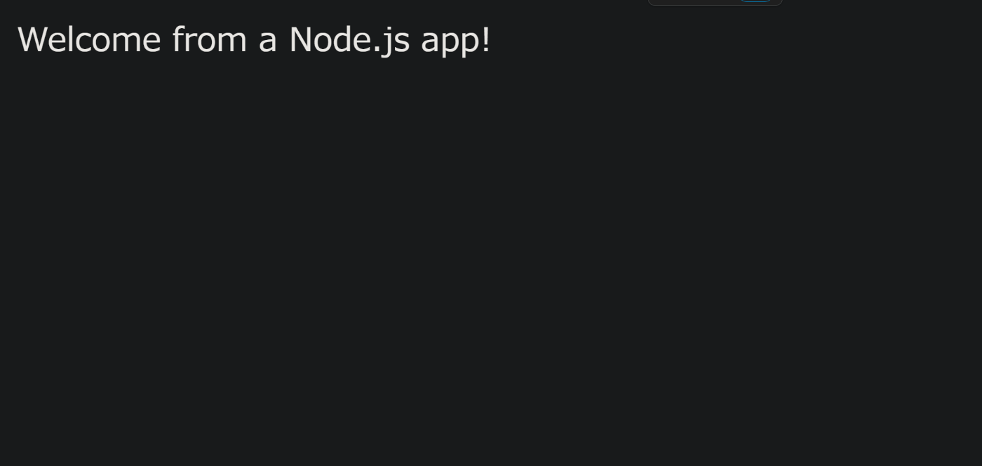Viewport: 982px width, 466px height.
Task: Click the "Welcome from a Node.js app!" heading
Action: tap(254, 40)
